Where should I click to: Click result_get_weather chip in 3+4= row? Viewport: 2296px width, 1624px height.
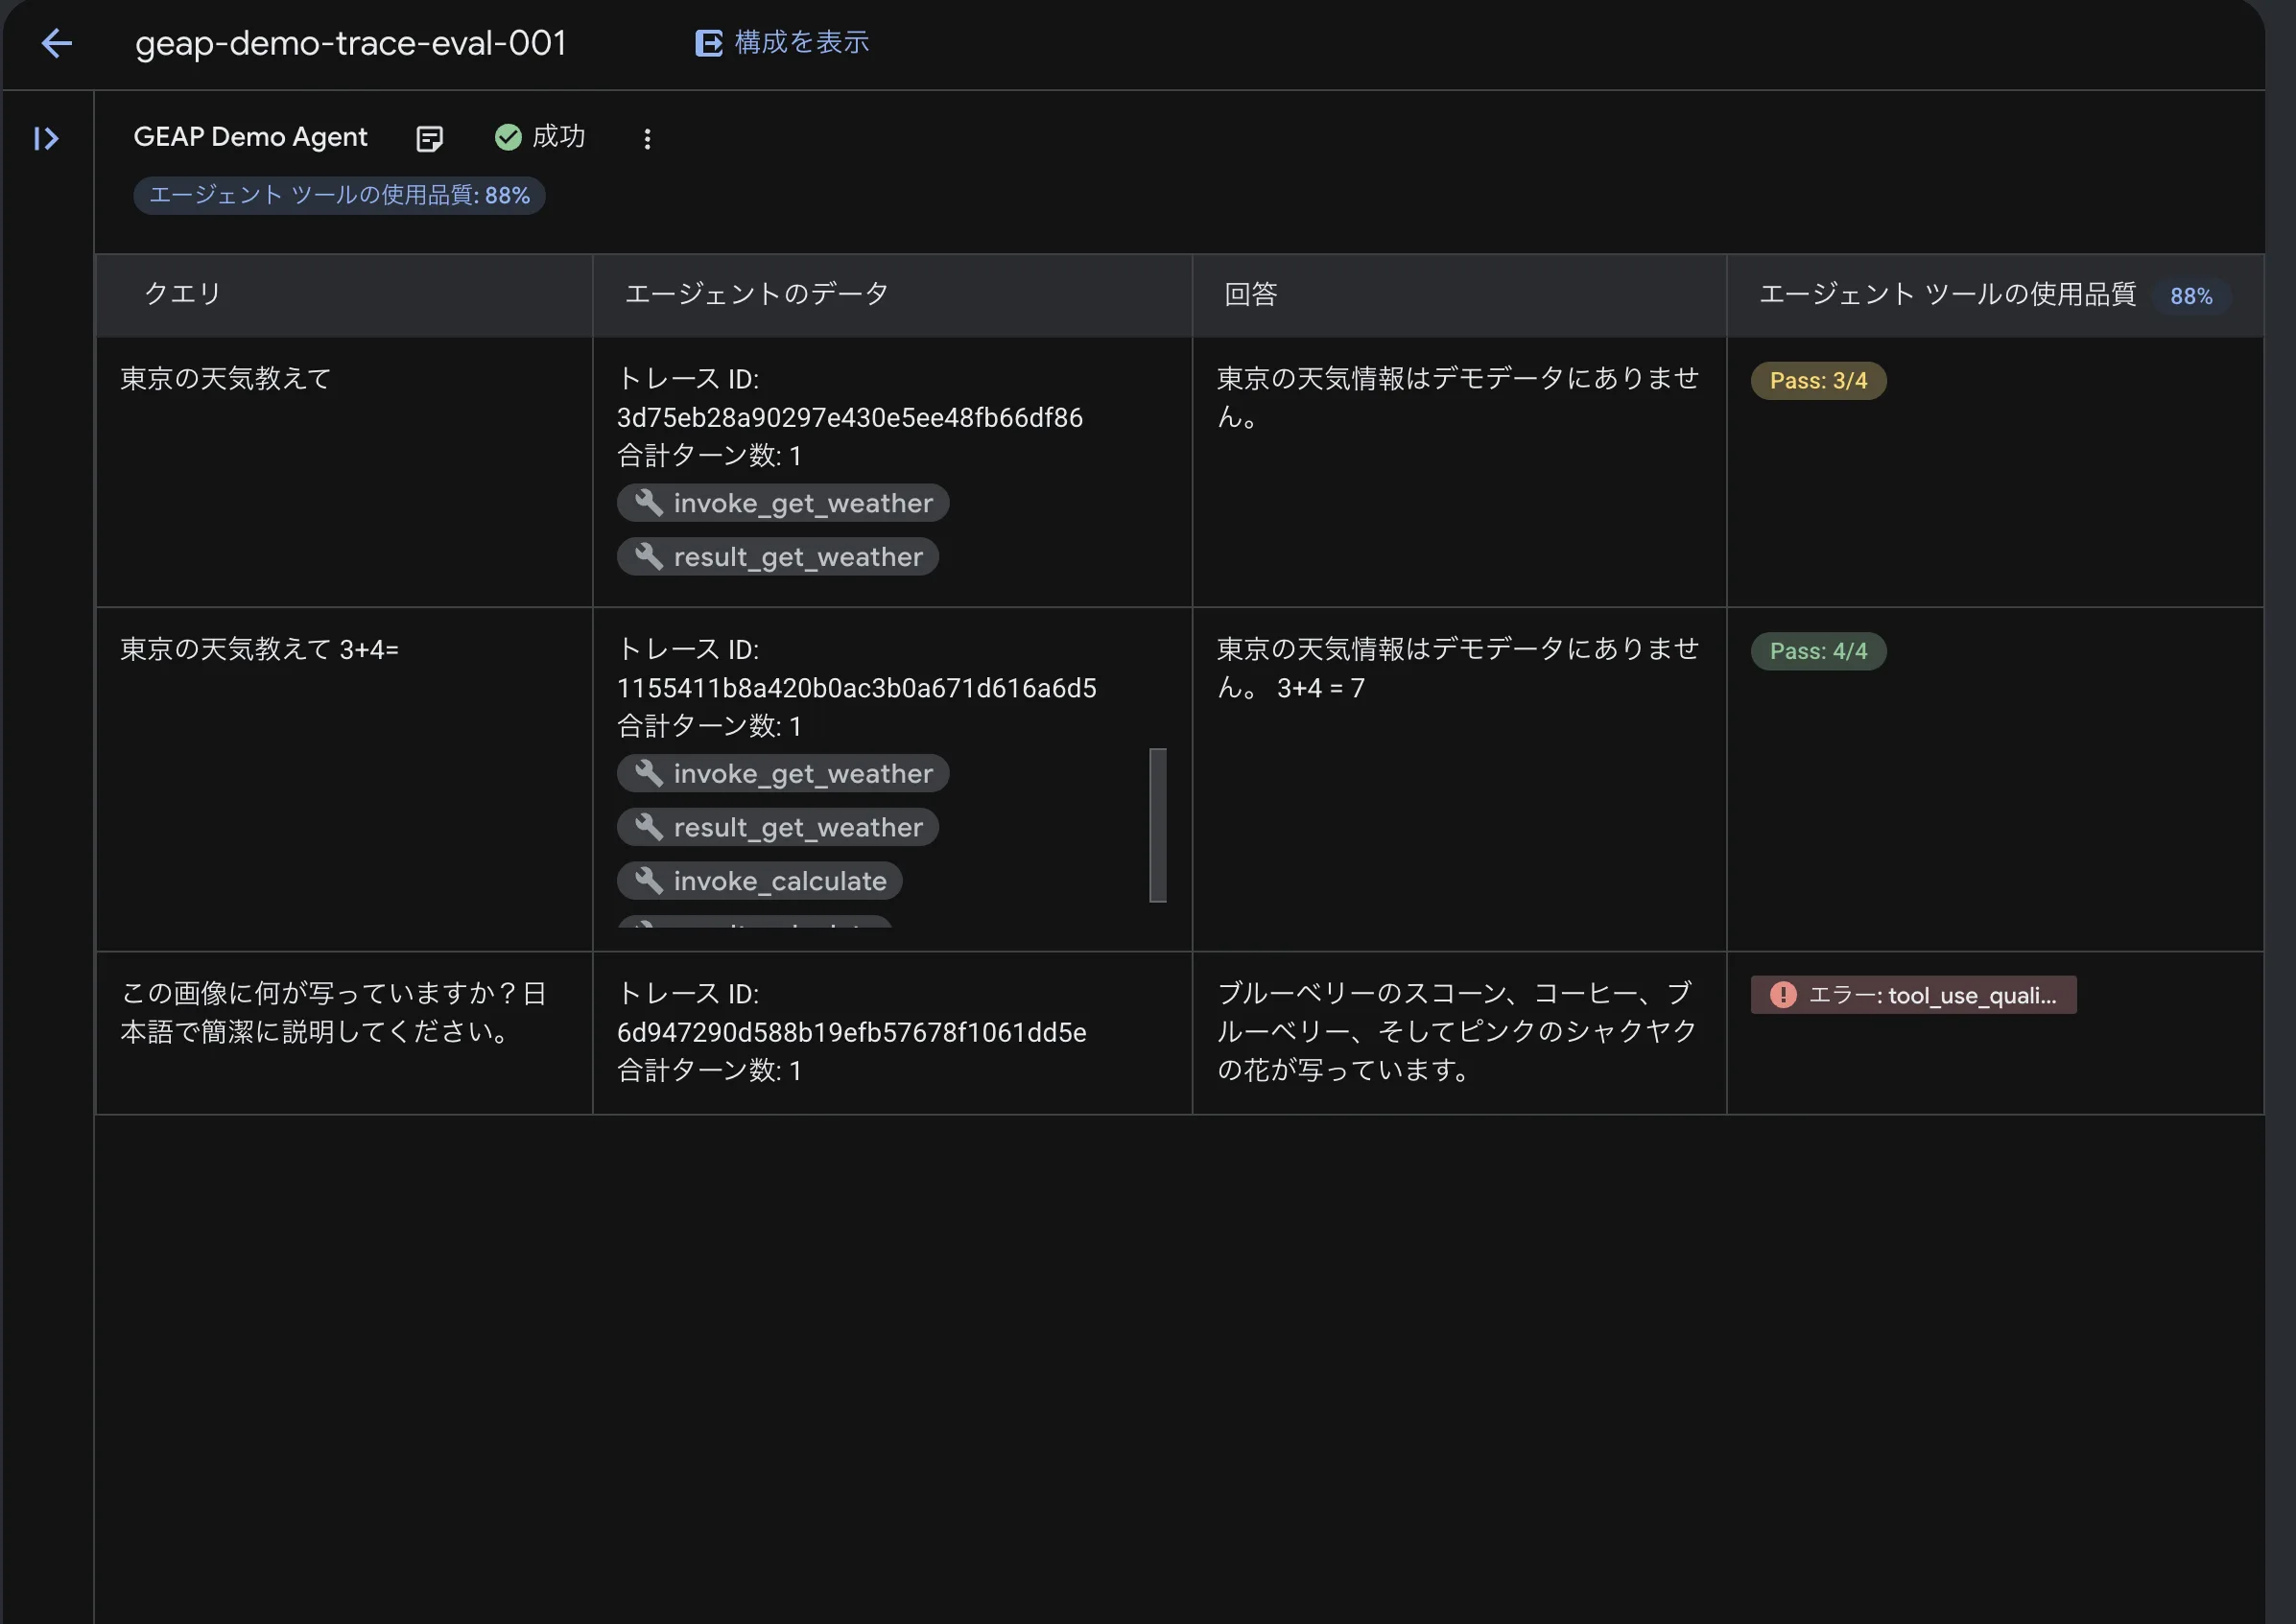(x=778, y=827)
